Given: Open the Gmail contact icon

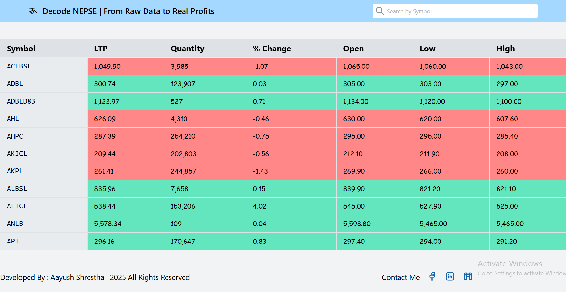Looking at the screenshot, I should [468, 277].
